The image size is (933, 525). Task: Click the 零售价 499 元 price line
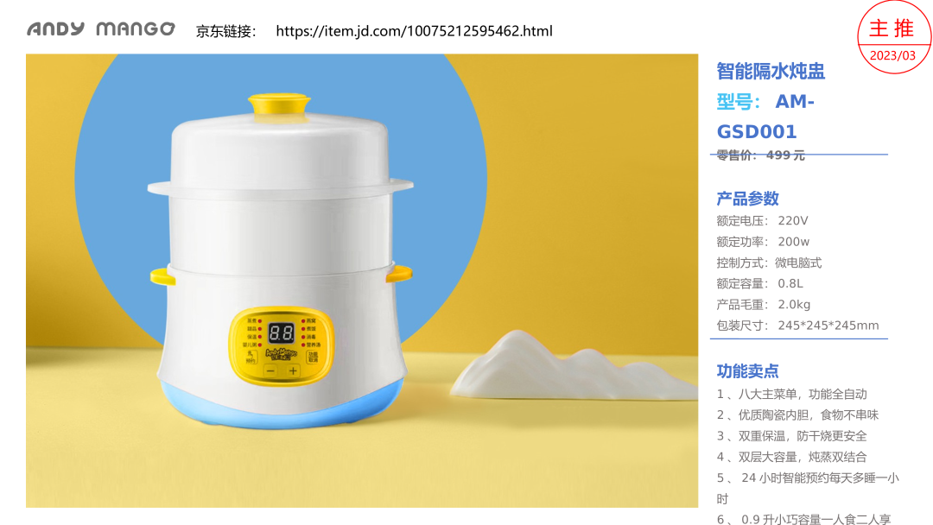click(x=760, y=155)
